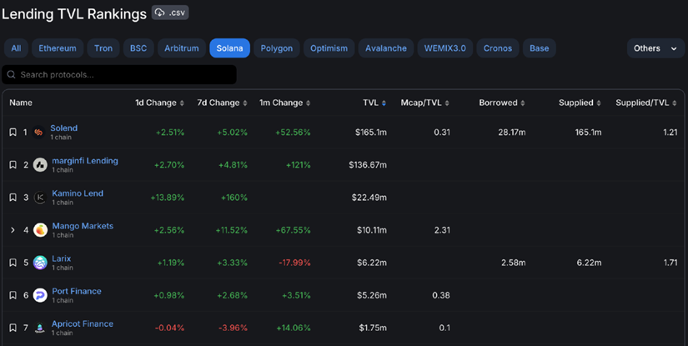Click the Larix logo icon
Viewport: 688px width, 346px height.
click(x=40, y=263)
